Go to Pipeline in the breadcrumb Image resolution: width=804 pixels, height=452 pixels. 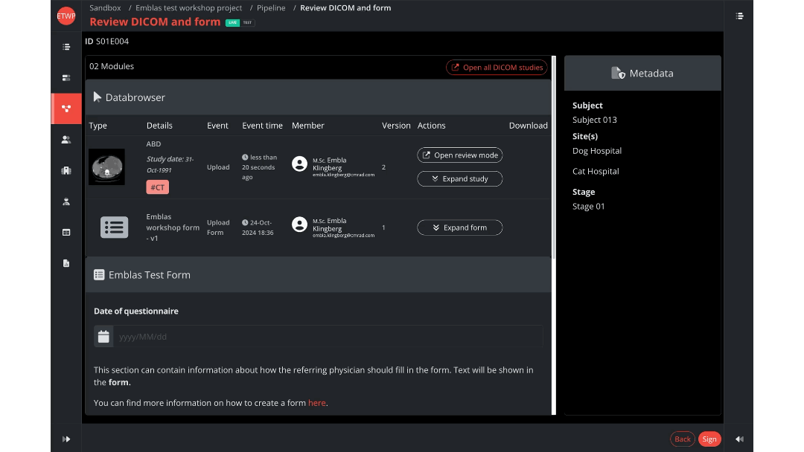pos(271,8)
